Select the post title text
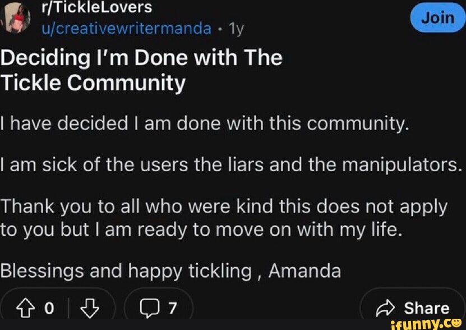Screen dimensions: 466x330 click(141, 70)
